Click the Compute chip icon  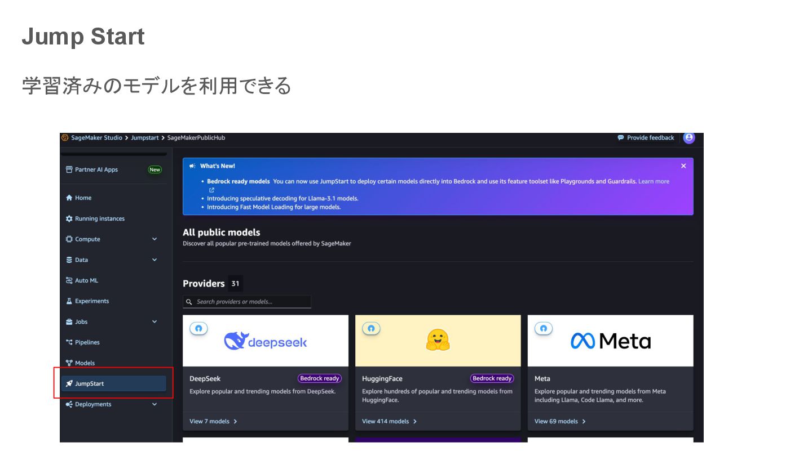(x=69, y=239)
